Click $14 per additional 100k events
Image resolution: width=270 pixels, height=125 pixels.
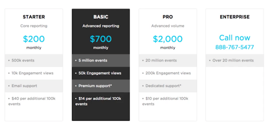pyautogui.click(x=98, y=101)
